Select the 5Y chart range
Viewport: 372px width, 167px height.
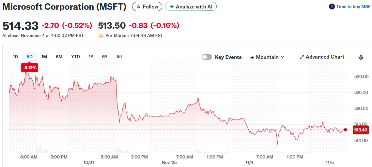coord(105,57)
